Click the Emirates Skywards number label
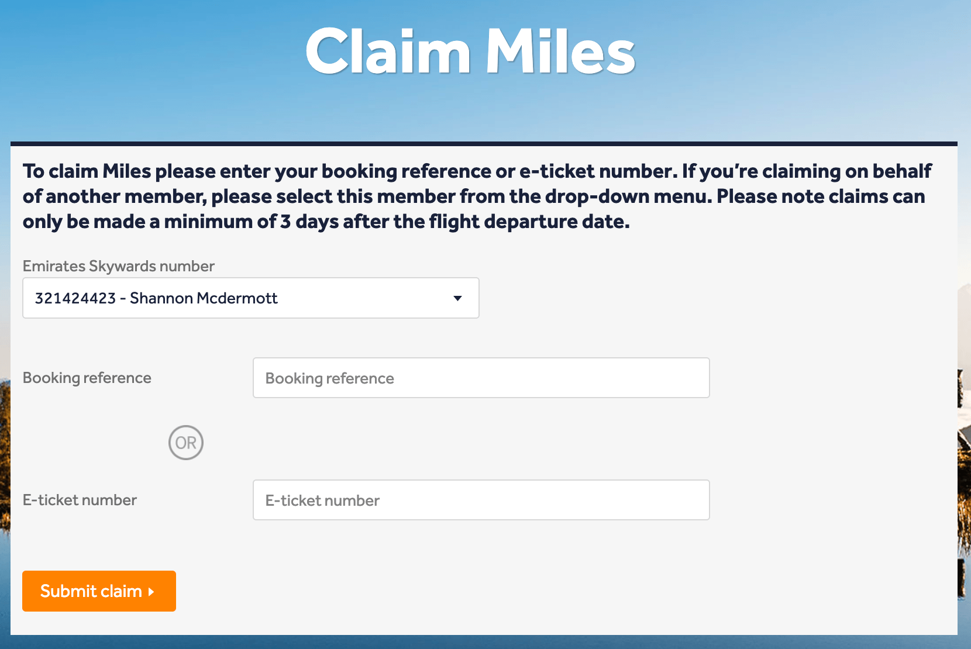Viewport: 971px width, 649px height. [x=118, y=266]
